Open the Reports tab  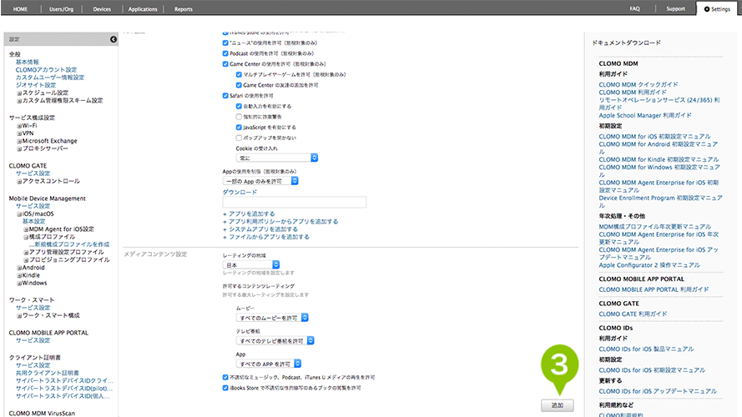click(x=183, y=9)
